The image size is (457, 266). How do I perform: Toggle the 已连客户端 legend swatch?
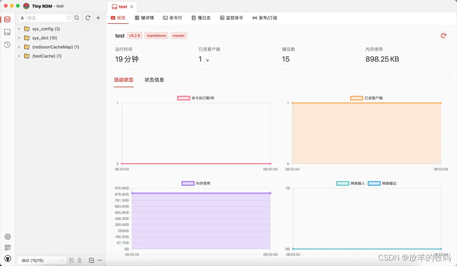(x=356, y=98)
